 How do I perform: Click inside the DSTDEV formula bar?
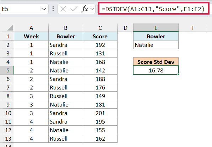(x=154, y=9)
